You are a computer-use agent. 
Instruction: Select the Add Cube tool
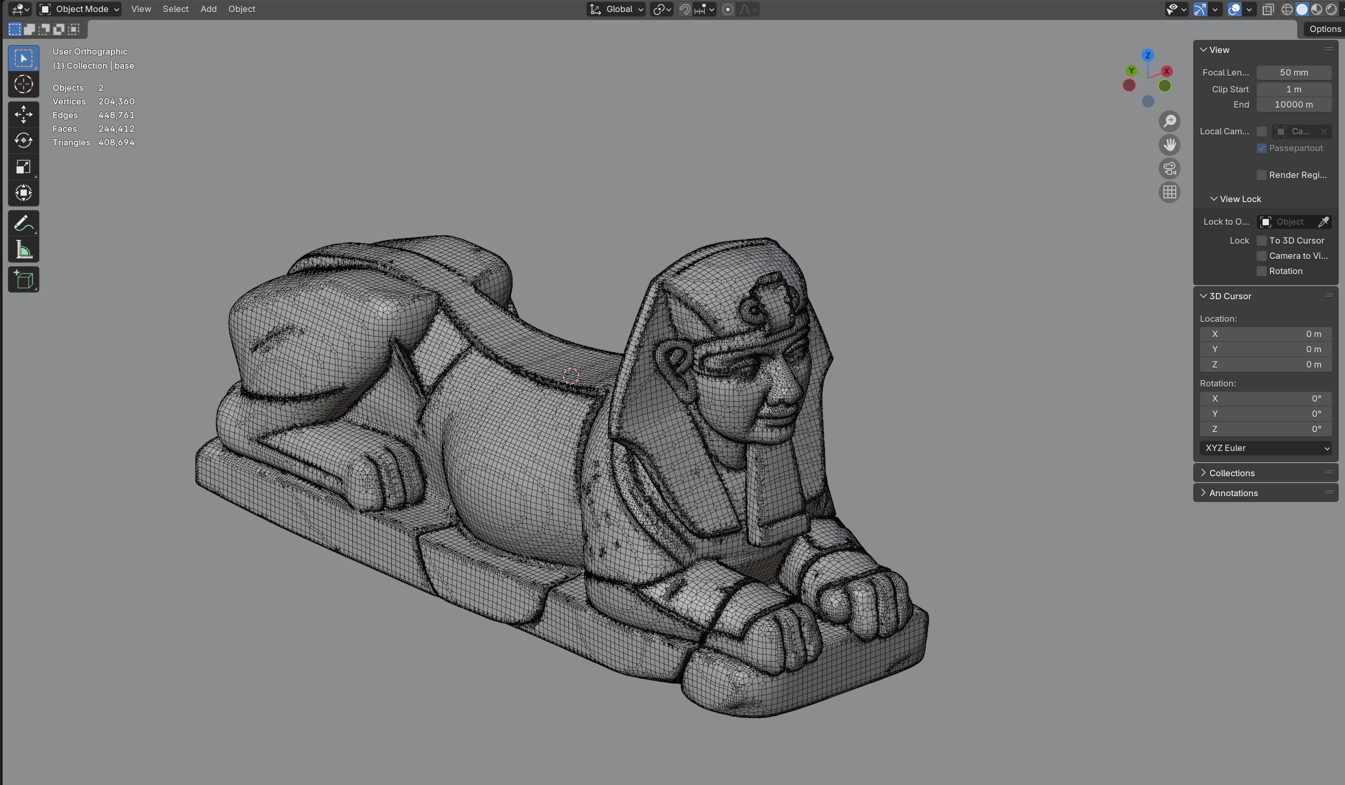[x=24, y=280]
